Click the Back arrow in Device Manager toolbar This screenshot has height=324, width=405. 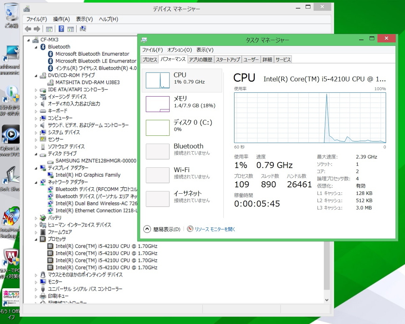click(28, 29)
